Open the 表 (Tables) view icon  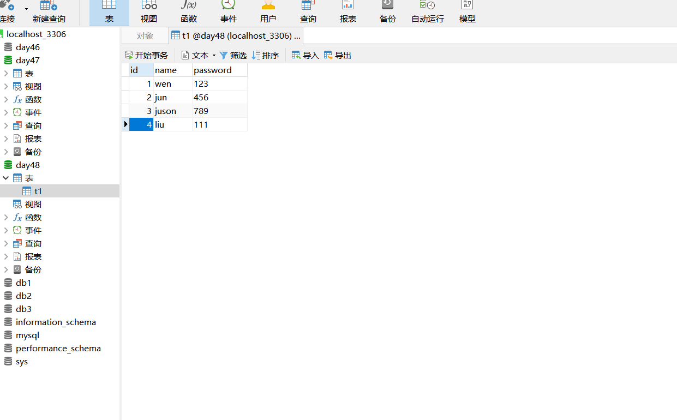pos(109,12)
